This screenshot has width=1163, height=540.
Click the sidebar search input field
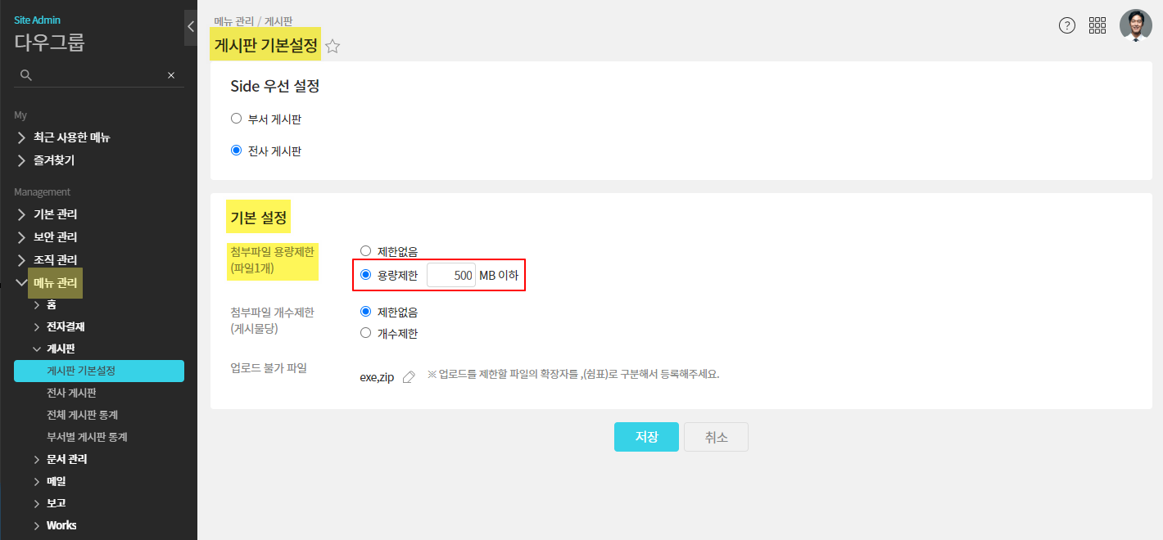[98, 75]
